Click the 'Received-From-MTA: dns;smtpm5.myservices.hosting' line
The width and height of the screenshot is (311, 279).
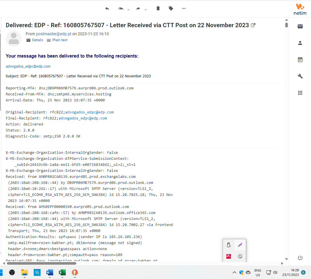point(59,94)
